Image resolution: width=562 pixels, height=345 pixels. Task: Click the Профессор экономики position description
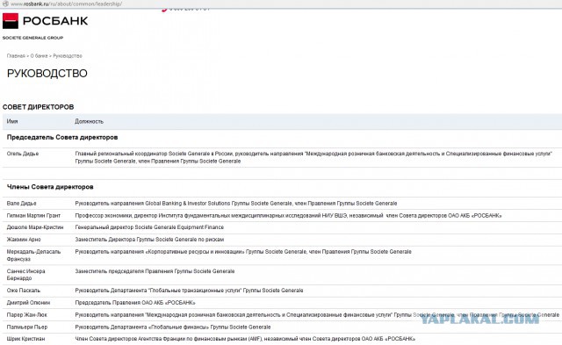tap(288, 215)
